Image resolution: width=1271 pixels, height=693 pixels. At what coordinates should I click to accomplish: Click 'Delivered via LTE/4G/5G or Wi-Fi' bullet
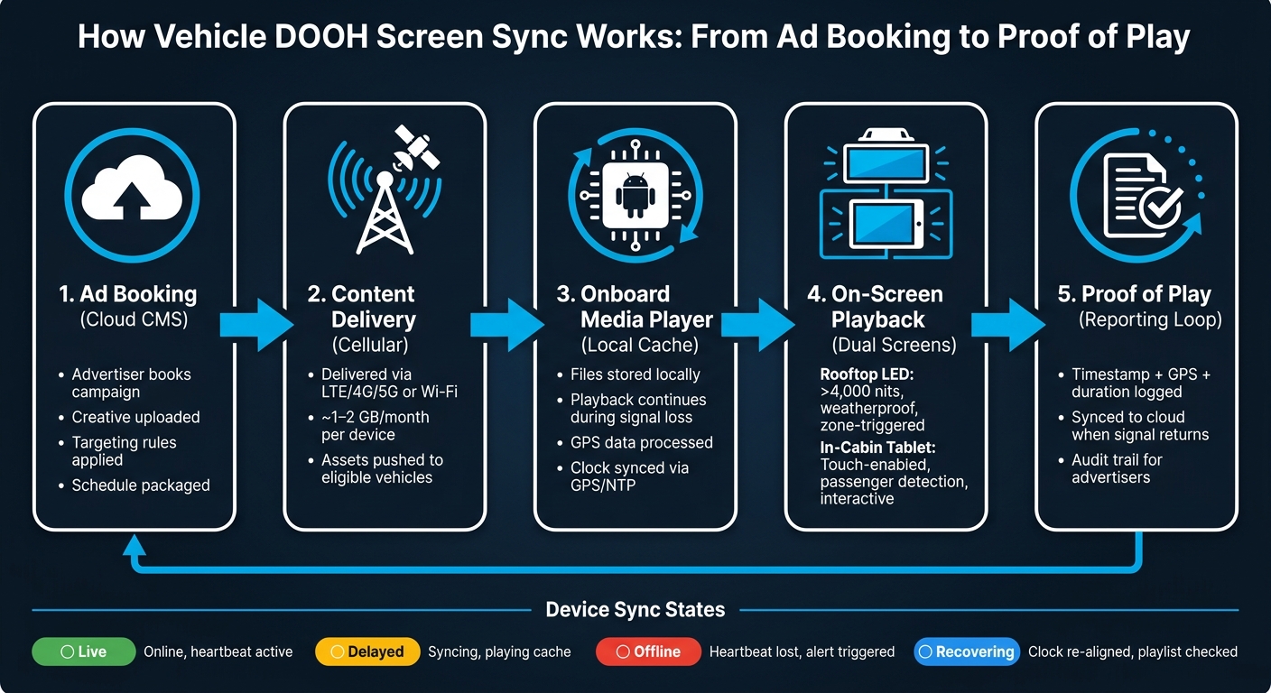[x=392, y=383]
